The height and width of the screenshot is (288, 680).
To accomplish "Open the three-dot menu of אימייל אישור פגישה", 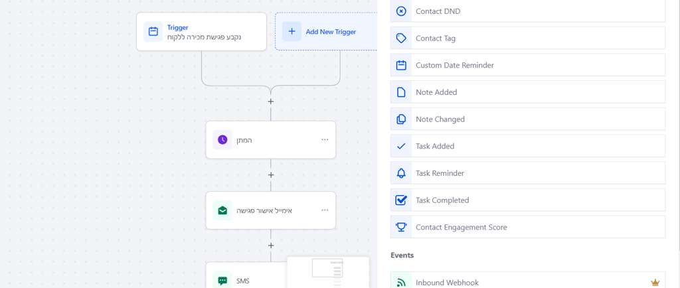I will (325, 210).
